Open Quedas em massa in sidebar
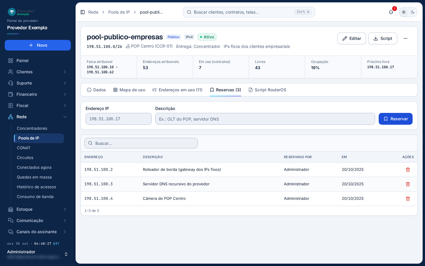This screenshot has width=425, height=266. 39,177
